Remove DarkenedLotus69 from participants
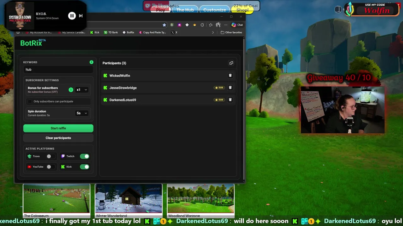Screen dimensions: 403x226 point(230,100)
